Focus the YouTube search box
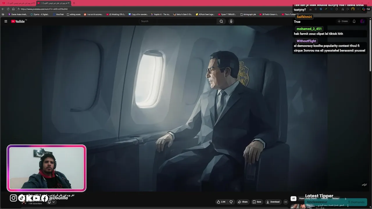 pos(178,21)
